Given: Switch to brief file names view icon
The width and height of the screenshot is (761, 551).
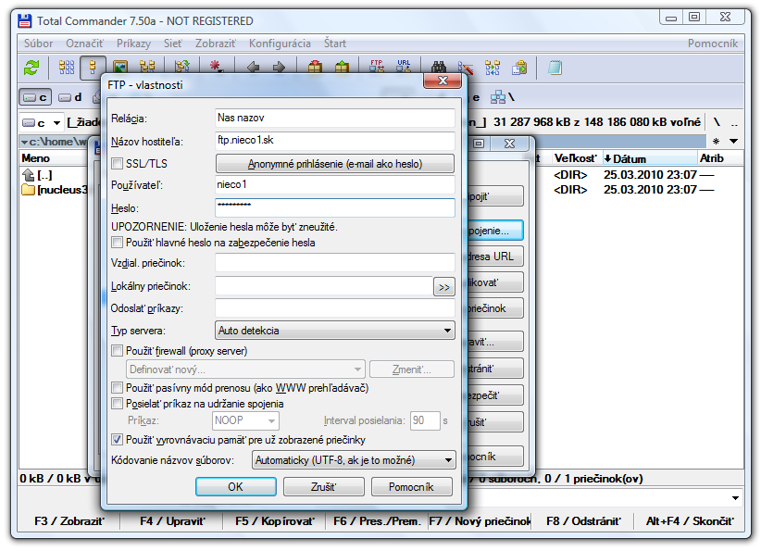Looking at the screenshot, I should point(67,67).
